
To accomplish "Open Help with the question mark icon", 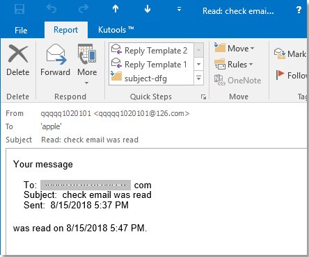I will pyautogui.click(x=299, y=10).
